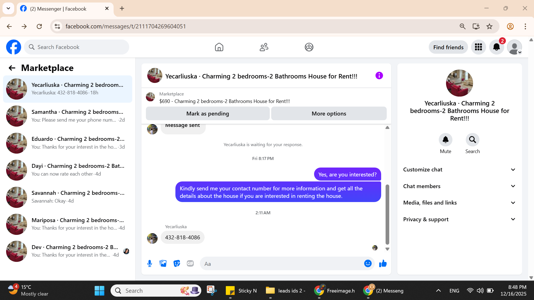Click chat scrollbar up arrow
534x300 pixels.
click(x=387, y=127)
